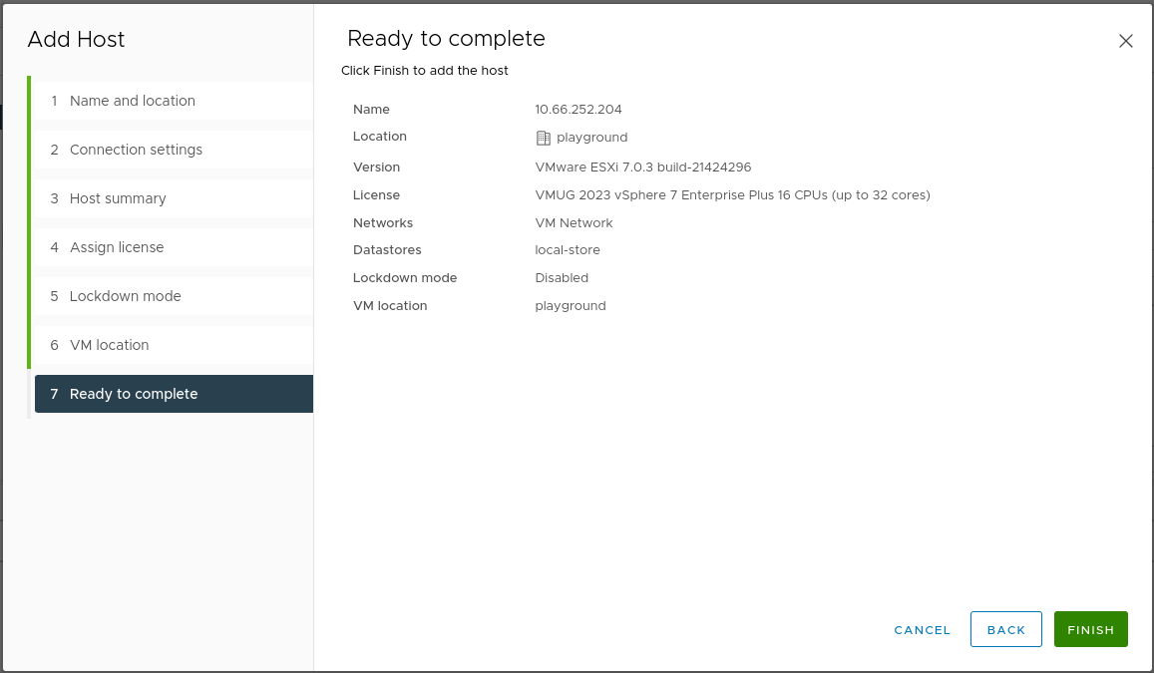This screenshot has width=1154, height=673.
Task: Click the Back button
Action: tap(1005, 629)
